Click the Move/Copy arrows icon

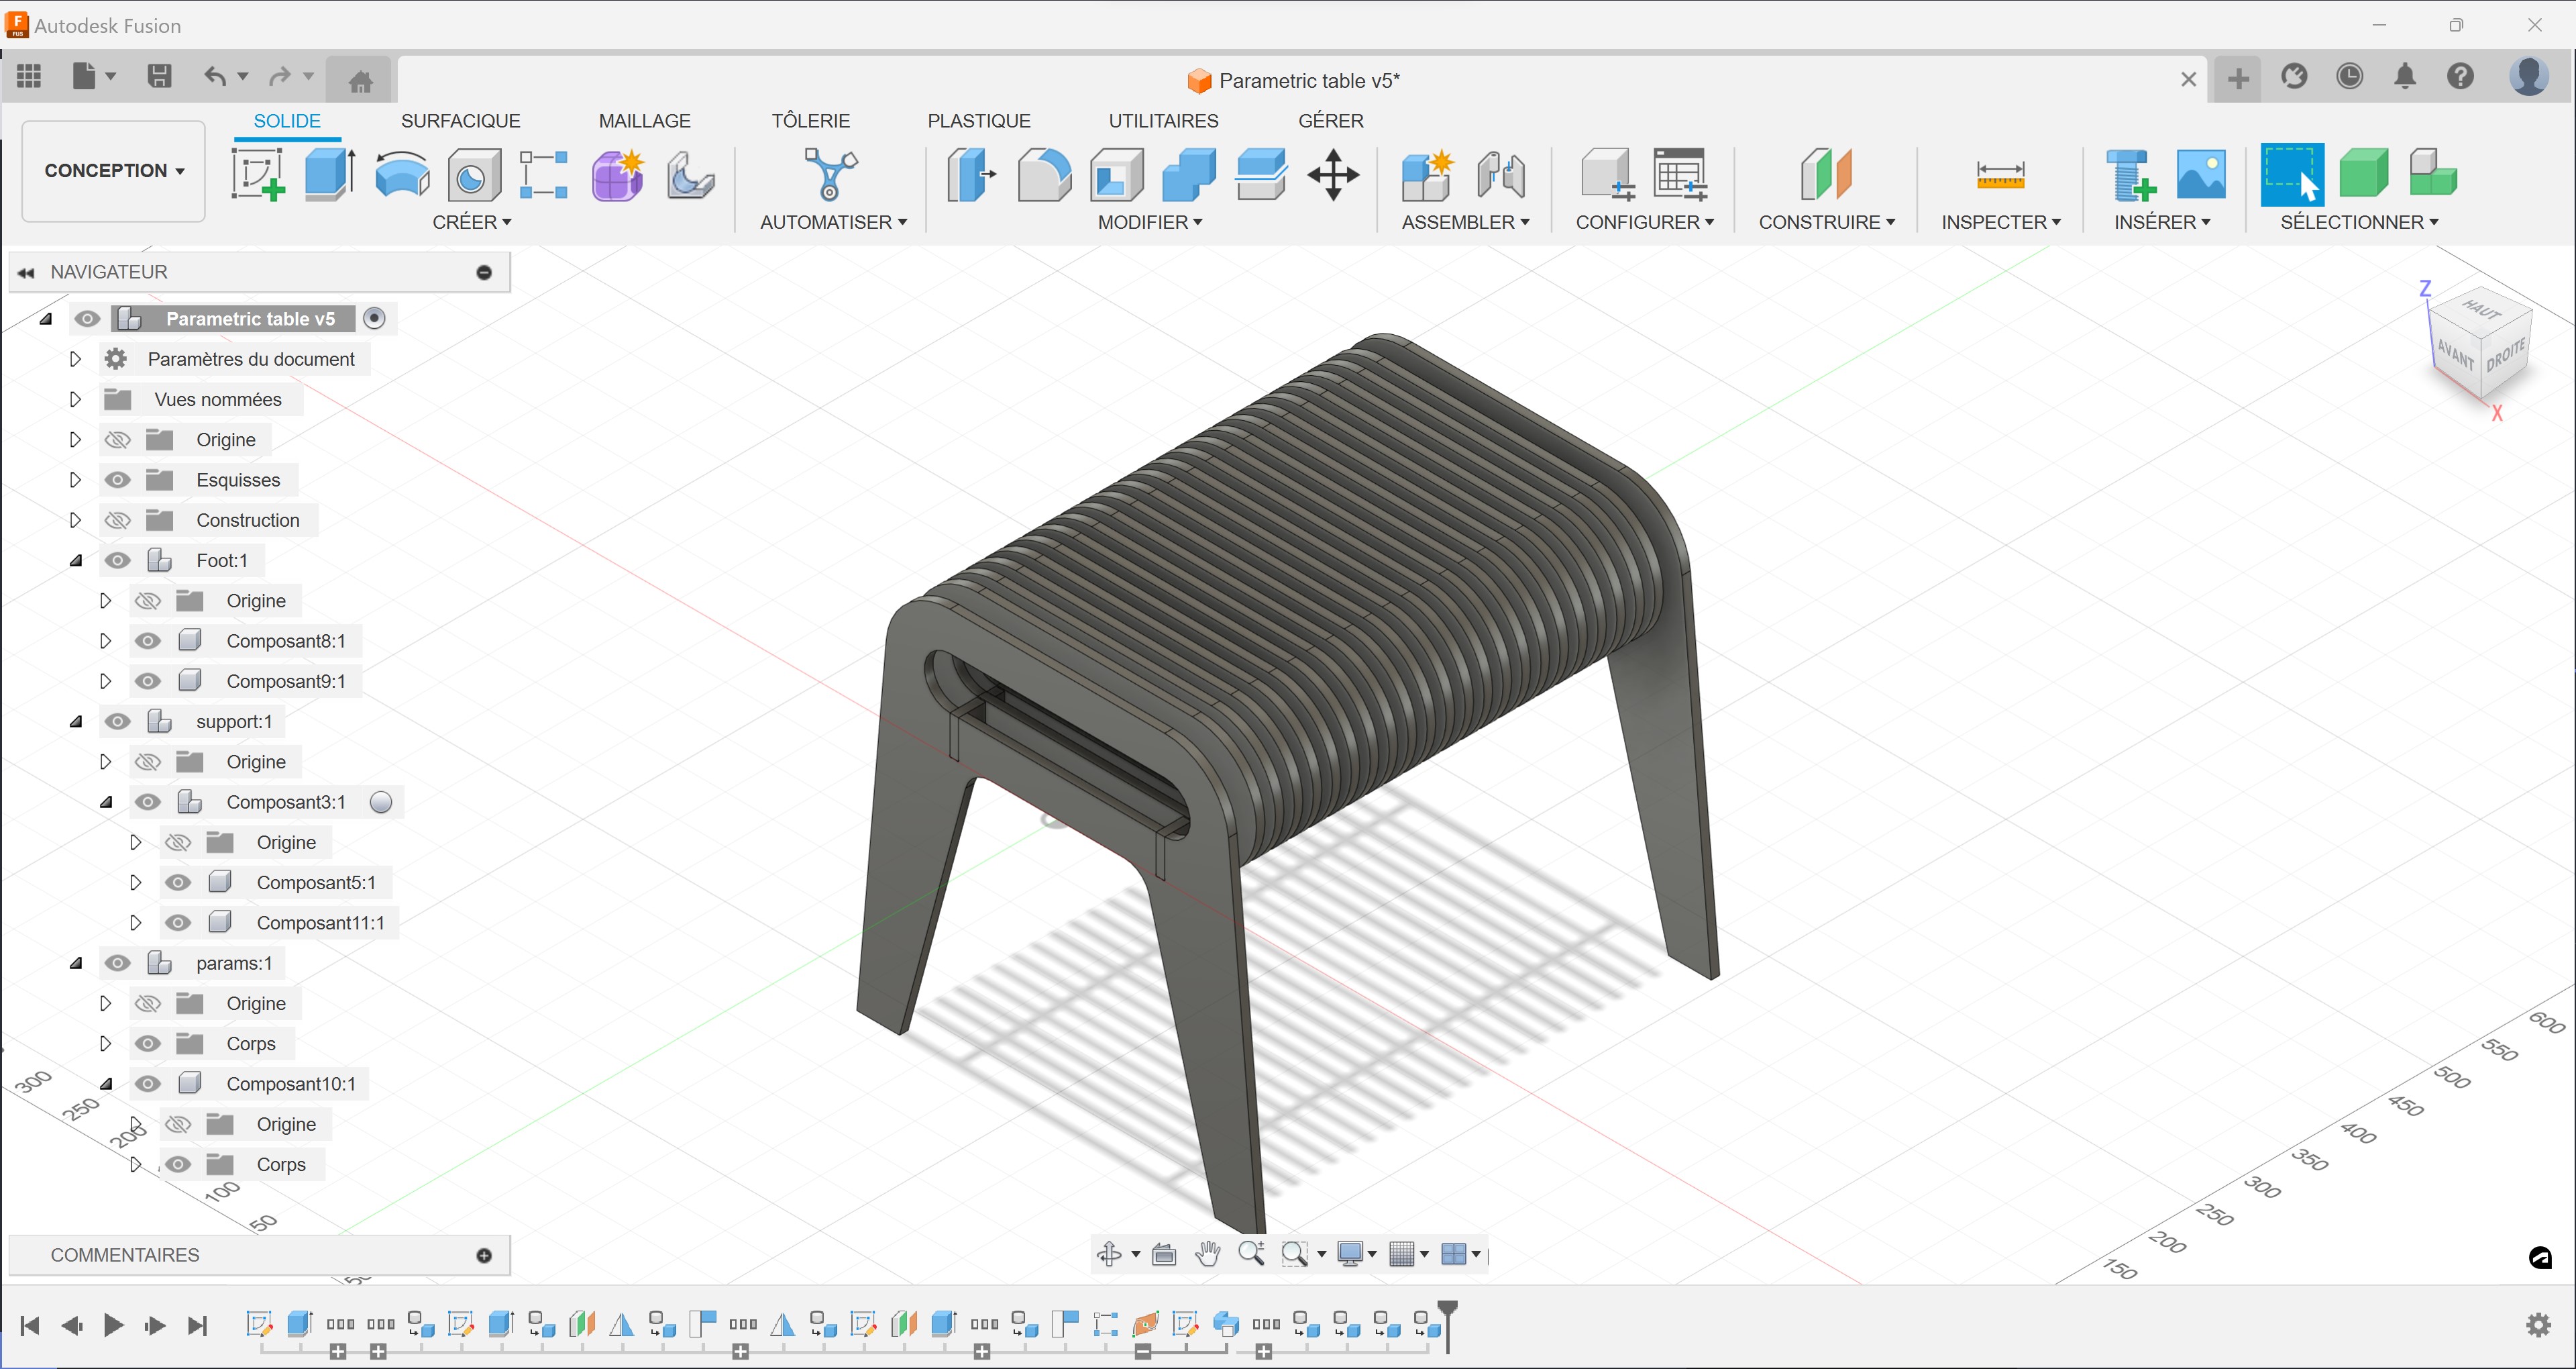(1333, 174)
